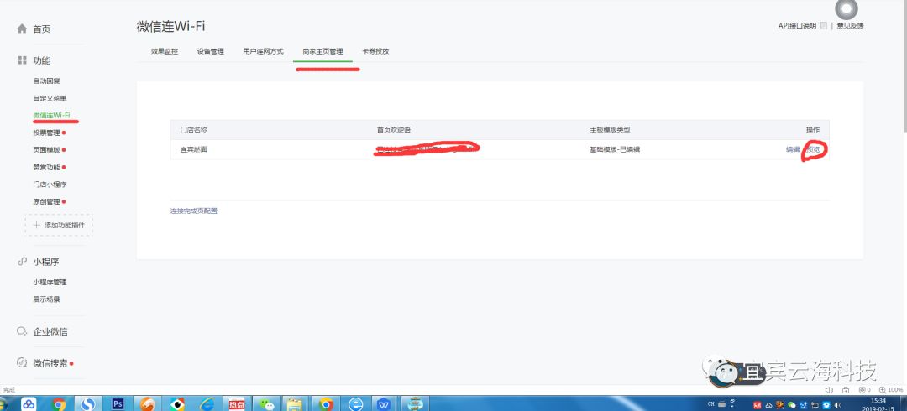This screenshot has width=907, height=411.
Task: Open the 意见反馈 link
Action: tap(850, 26)
